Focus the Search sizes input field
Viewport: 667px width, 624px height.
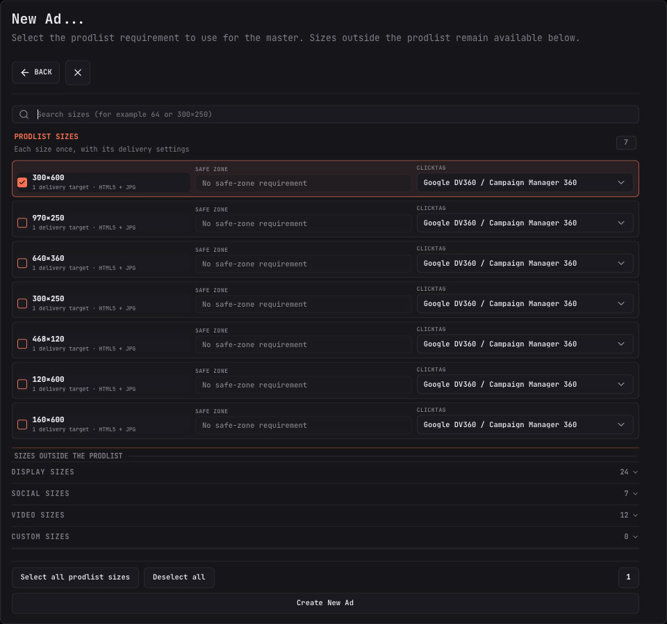pos(325,114)
